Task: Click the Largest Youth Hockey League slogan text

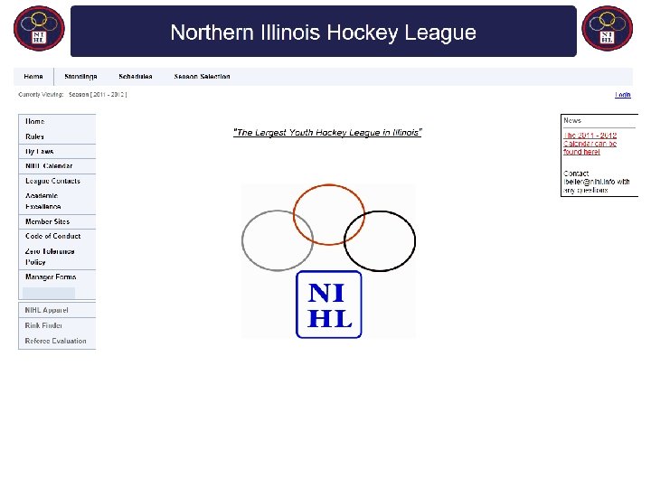Action: coord(327,132)
